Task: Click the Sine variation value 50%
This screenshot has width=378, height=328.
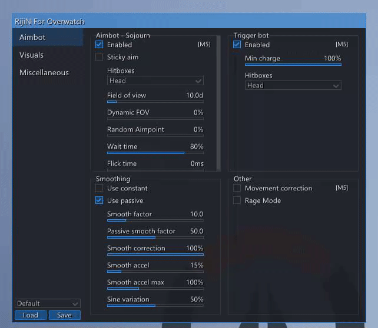Action: point(197,299)
